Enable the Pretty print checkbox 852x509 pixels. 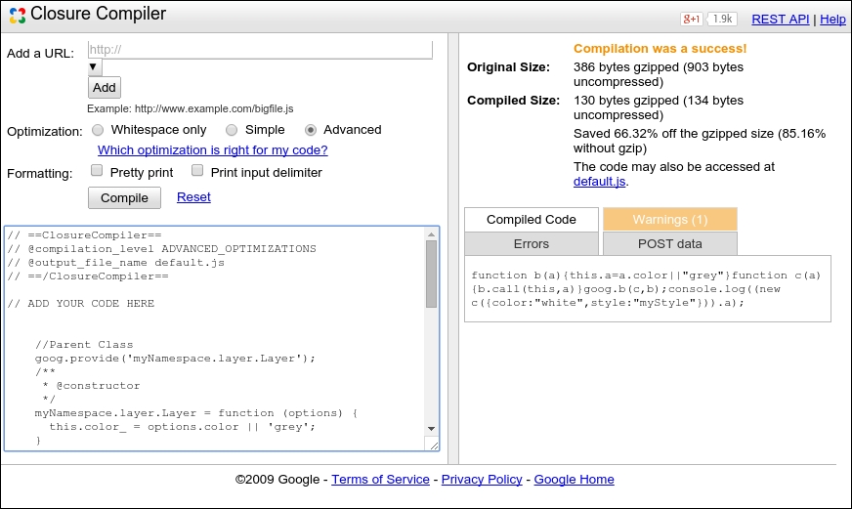tap(97, 172)
